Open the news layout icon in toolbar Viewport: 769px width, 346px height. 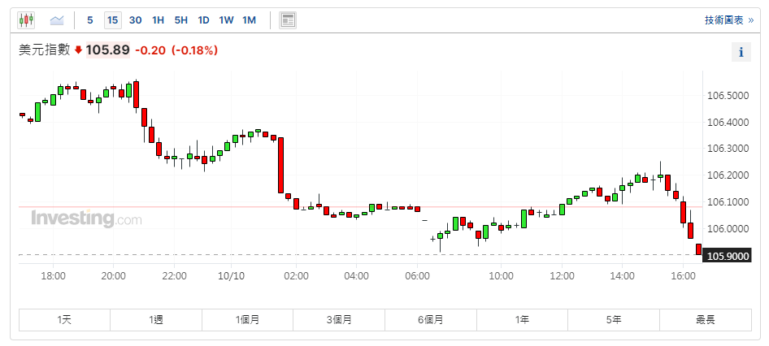287,19
